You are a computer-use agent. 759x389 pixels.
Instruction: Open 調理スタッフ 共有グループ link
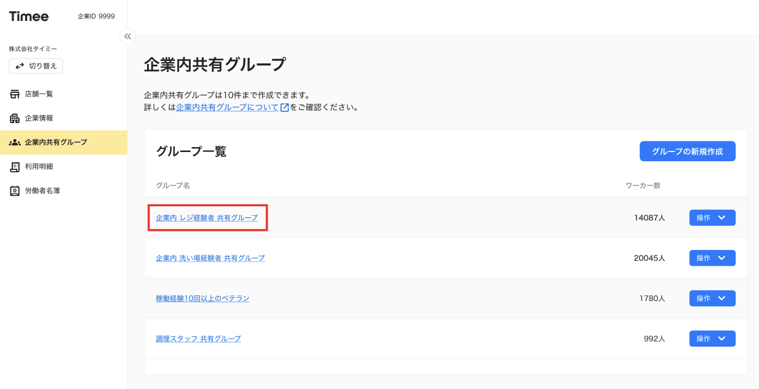tap(199, 339)
